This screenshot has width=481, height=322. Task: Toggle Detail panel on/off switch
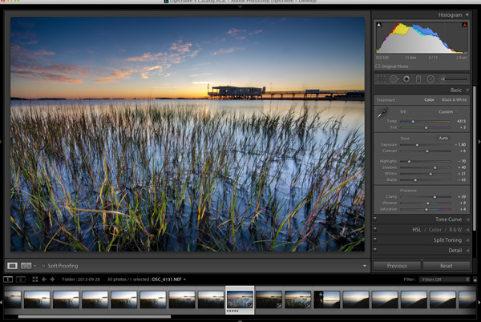[375, 250]
